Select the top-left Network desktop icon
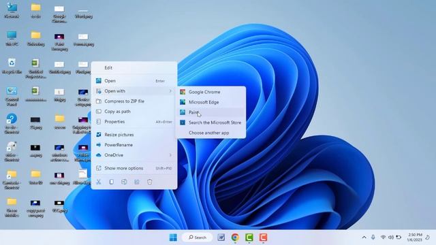436x245 pixels. (x=12, y=11)
